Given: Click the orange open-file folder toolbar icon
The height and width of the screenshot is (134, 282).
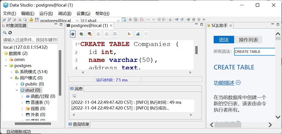Looking at the screenshot, I should click(32, 19).
